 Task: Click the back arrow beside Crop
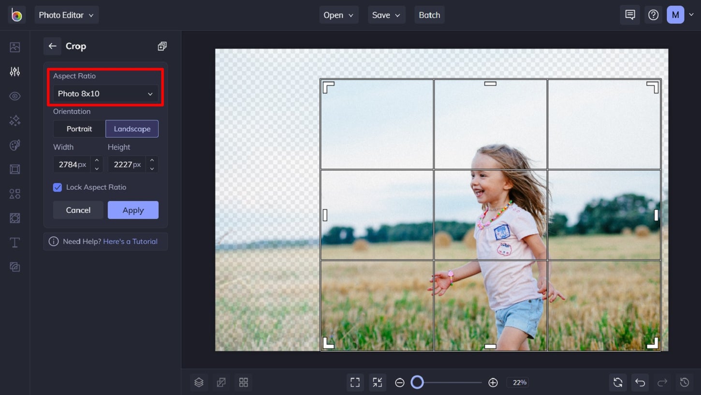click(52, 46)
